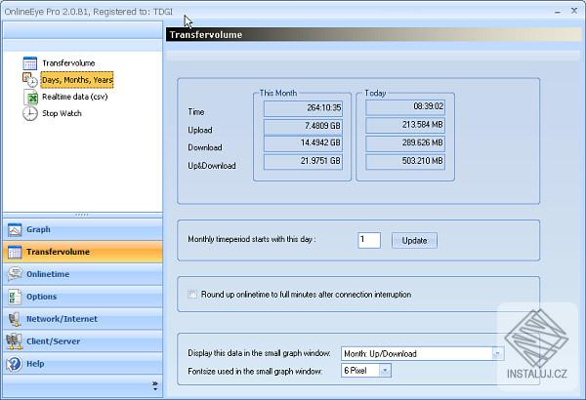The width and height of the screenshot is (586, 400).
Task: Click the Network/Internet icon
Action: tap(15, 319)
